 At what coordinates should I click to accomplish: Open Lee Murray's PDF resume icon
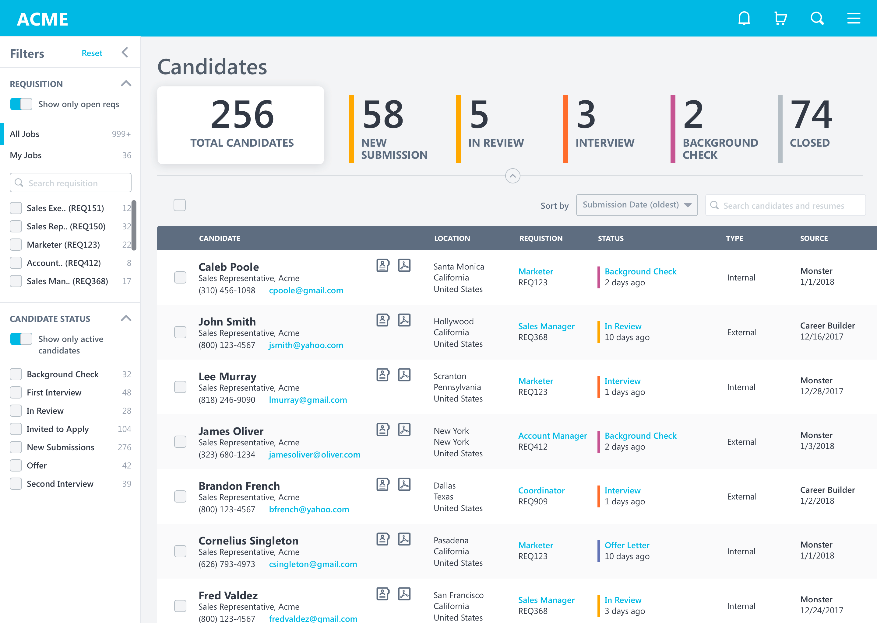(x=404, y=375)
